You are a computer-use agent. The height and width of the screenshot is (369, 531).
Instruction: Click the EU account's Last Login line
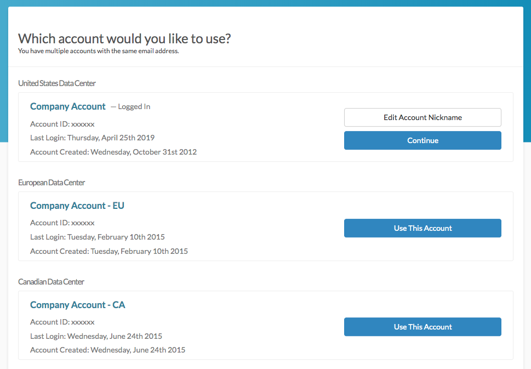click(98, 237)
